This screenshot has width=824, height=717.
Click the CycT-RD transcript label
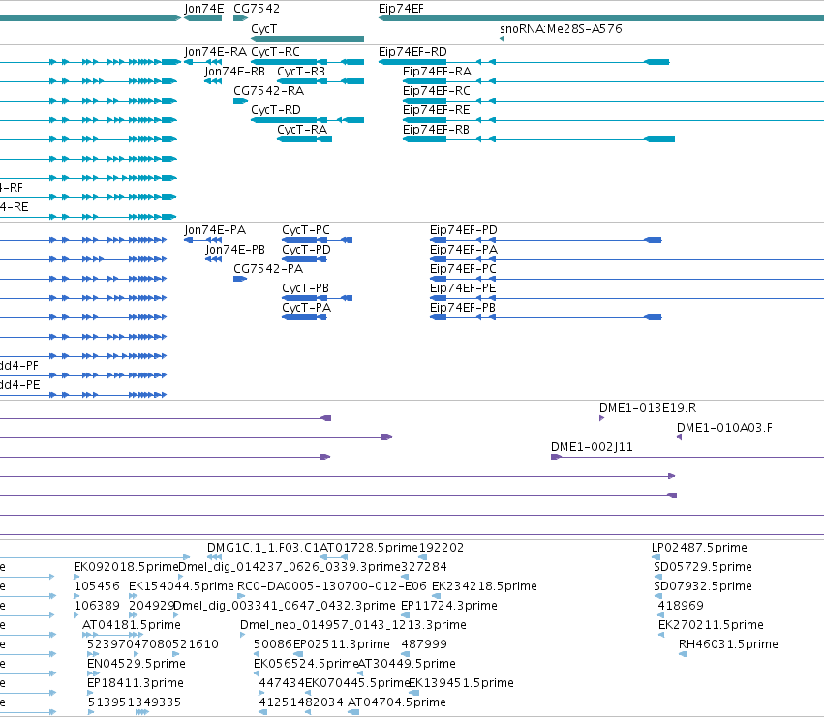coord(276,111)
